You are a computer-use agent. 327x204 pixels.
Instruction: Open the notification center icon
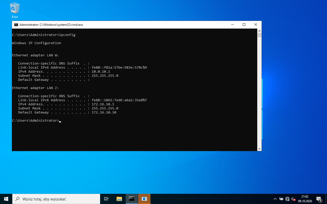(x=319, y=199)
